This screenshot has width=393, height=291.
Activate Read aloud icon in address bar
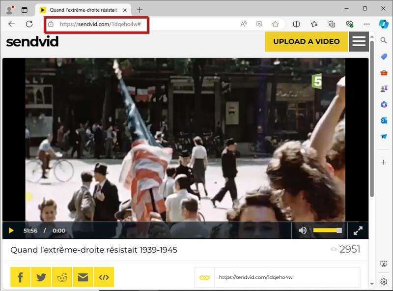pyautogui.click(x=243, y=24)
